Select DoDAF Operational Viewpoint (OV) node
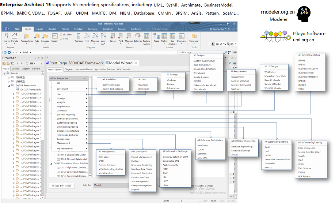335x203 pixels. [x=71, y=163]
